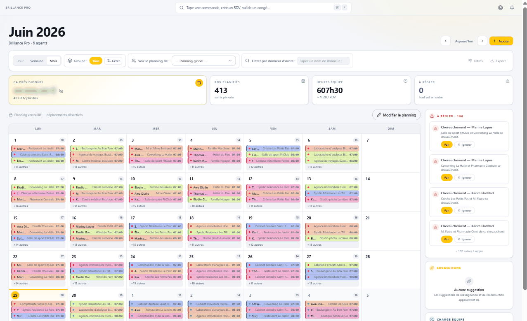
Task: Go to the next month with right chevron
Action: (x=482, y=41)
